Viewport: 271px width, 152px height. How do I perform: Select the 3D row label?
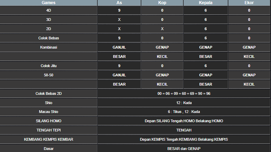48,20
